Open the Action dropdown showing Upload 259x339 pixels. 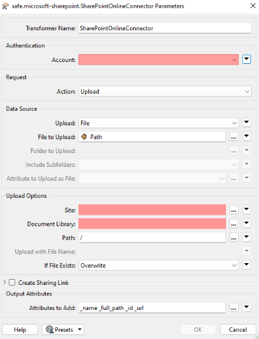[165, 92]
